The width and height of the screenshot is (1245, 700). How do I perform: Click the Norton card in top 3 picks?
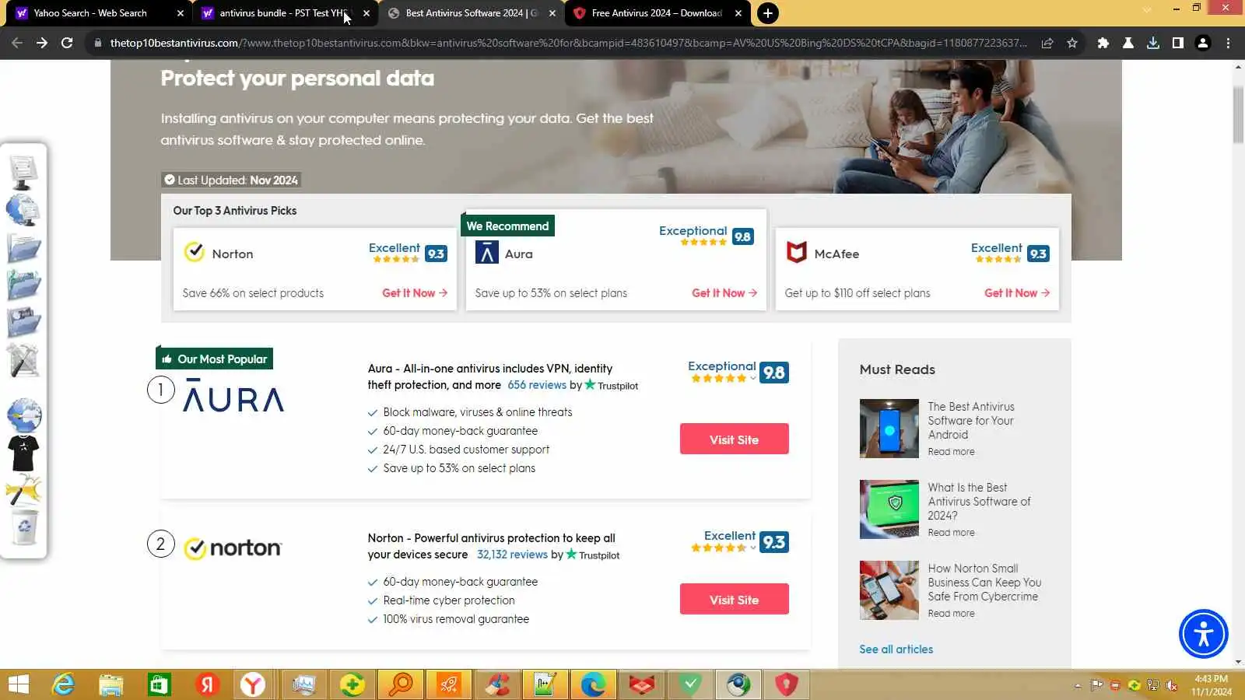(x=314, y=269)
